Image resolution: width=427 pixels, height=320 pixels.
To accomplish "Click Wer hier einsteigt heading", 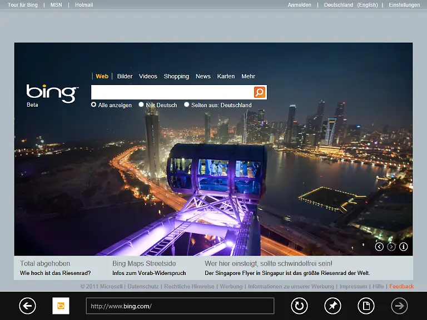I will pos(269,263).
